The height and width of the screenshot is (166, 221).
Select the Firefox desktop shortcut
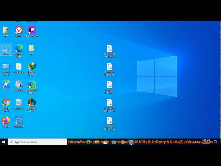pos(6,122)
